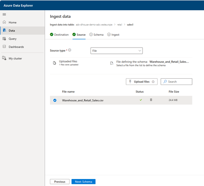Click the File name column header
The height and width of the screenshot is (186, 204).
[68, 92]
